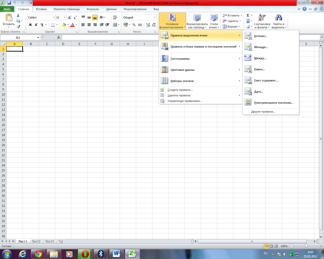Open the Файл tab
This screenshot has height=259, width=324.
click(x=7, y=9)
